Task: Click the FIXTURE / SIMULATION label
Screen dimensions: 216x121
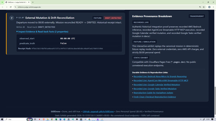Action: pyautogui.click(x=144, y=42)
